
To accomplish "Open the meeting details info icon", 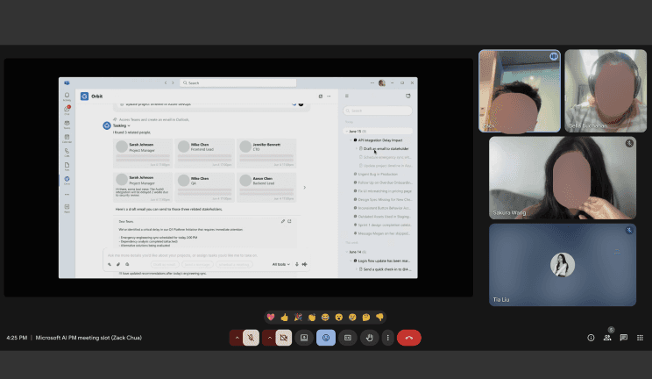I will 591,338.
